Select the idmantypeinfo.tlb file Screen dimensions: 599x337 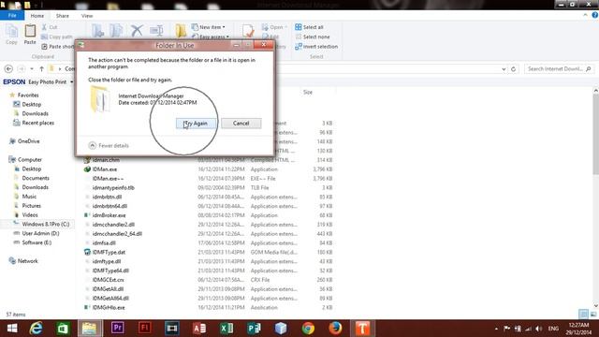(113, 187)
